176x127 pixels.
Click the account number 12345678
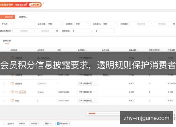[41, 83]
